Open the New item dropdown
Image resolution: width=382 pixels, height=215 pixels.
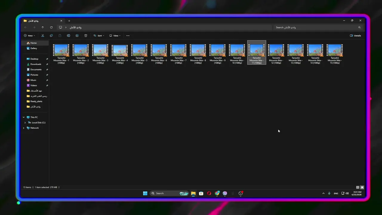pyautogui.click(x=29, y=36)
